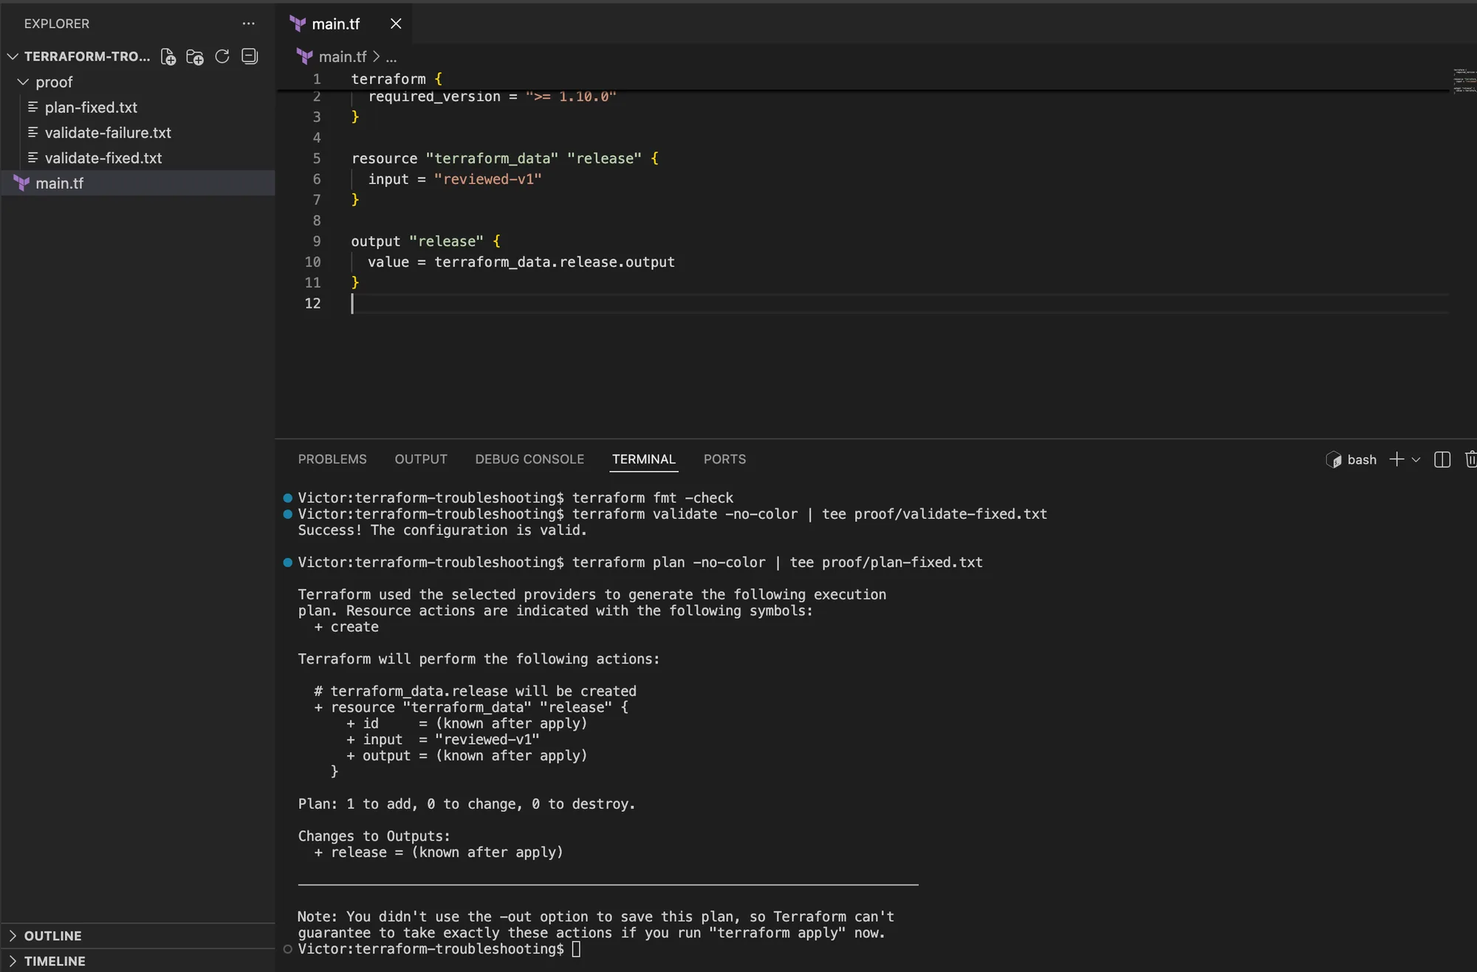Click the terraform plan command decoration dot

(287, 562)
